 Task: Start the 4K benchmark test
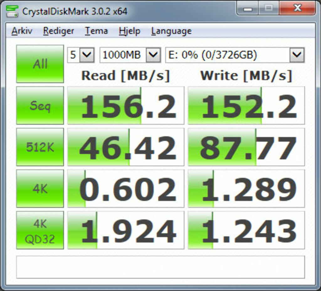tap(40, 189)
